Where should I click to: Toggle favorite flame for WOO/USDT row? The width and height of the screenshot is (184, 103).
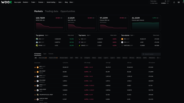tap(35, 86)
